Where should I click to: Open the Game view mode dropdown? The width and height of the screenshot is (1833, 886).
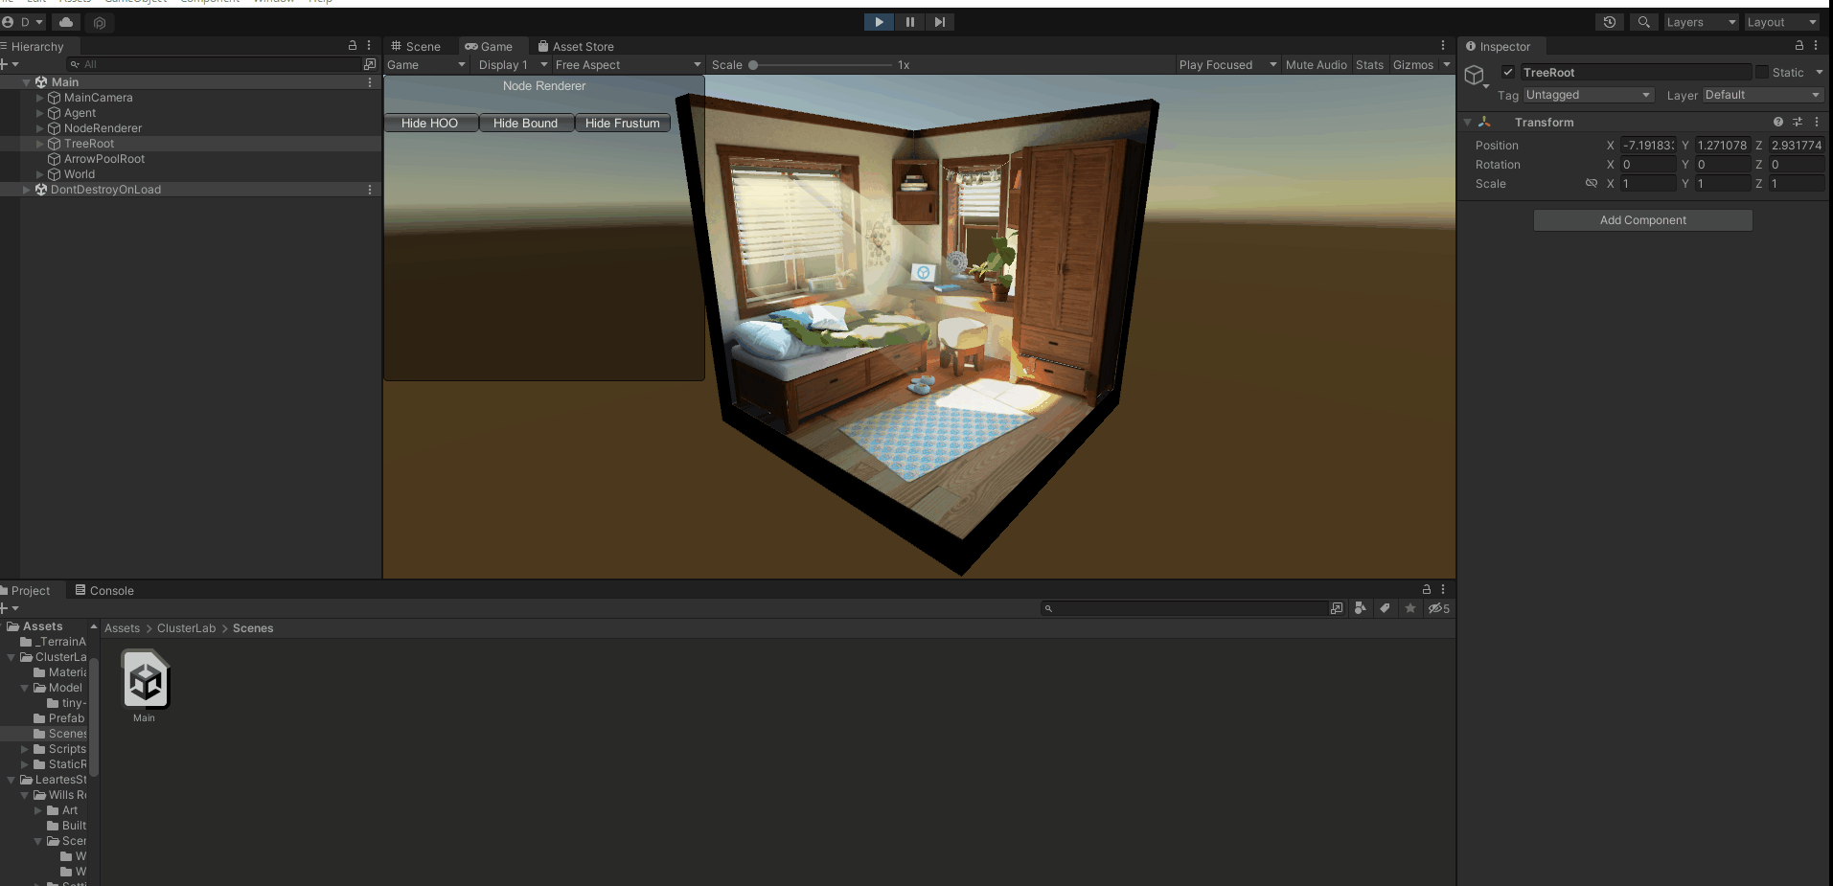[x=426, y=65]
